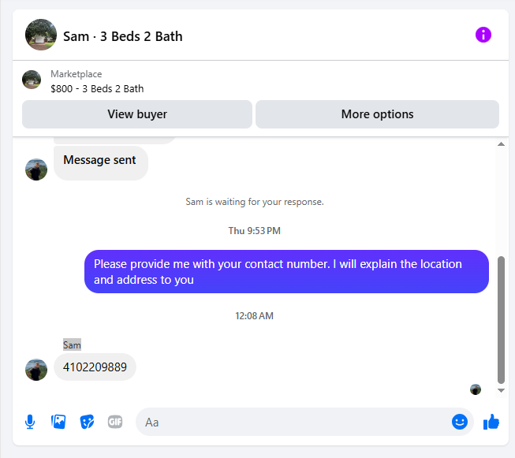Click the small seen-receipt avatar

[476, 389]
